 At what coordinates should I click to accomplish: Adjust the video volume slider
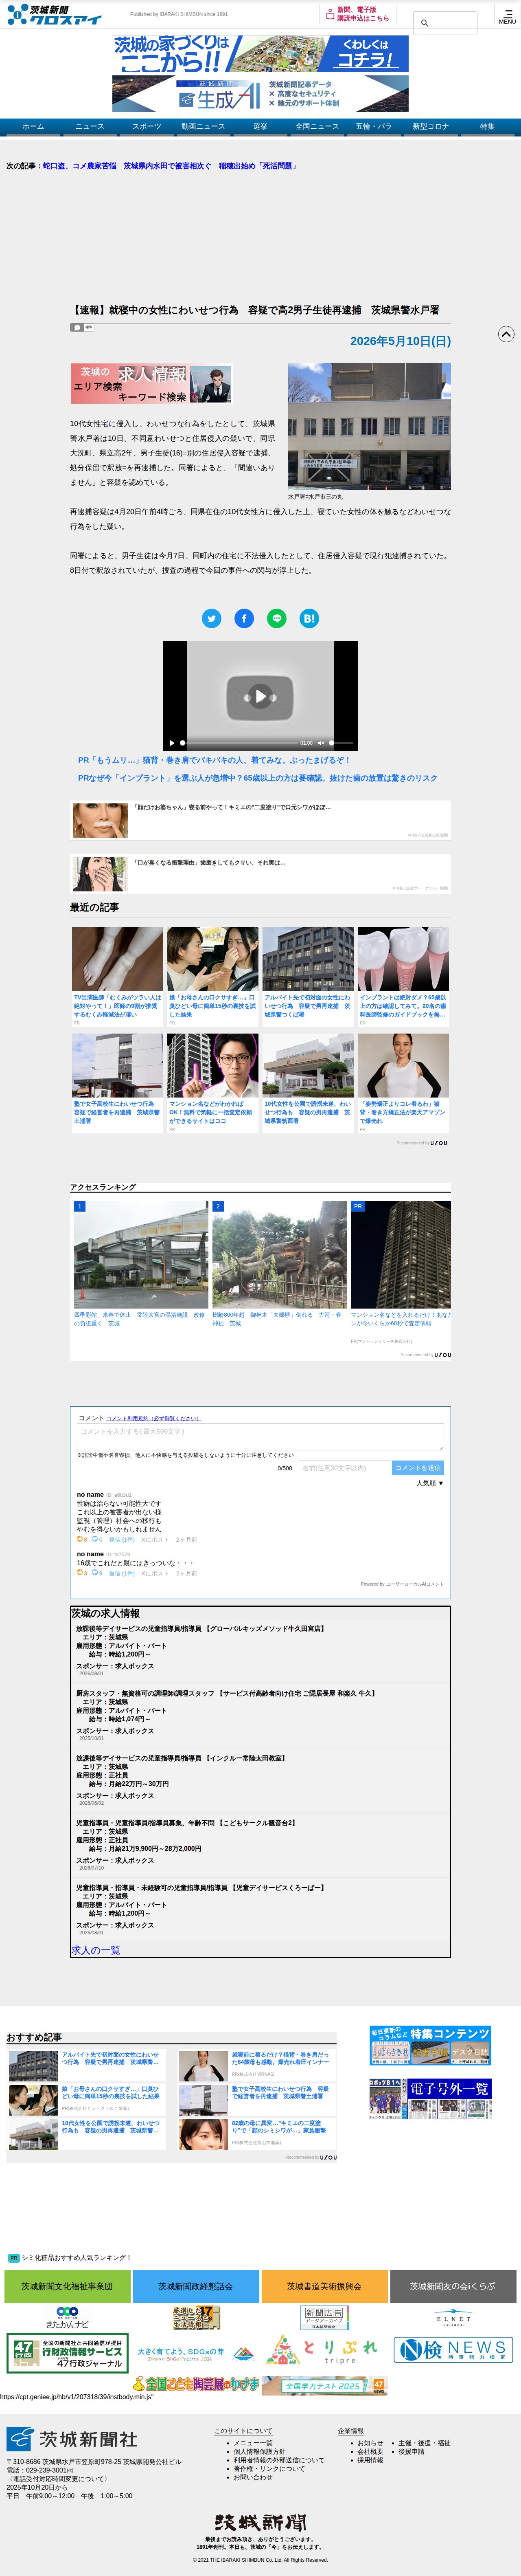pos(341,743)
